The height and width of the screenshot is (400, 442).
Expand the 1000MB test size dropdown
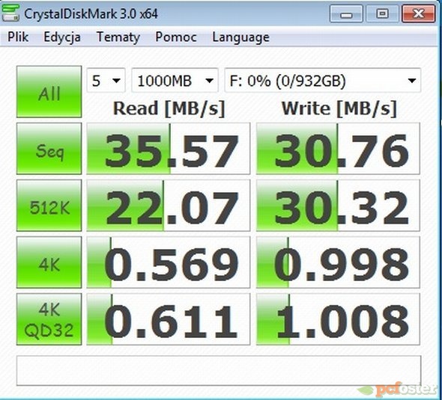(x=175, y=81)
